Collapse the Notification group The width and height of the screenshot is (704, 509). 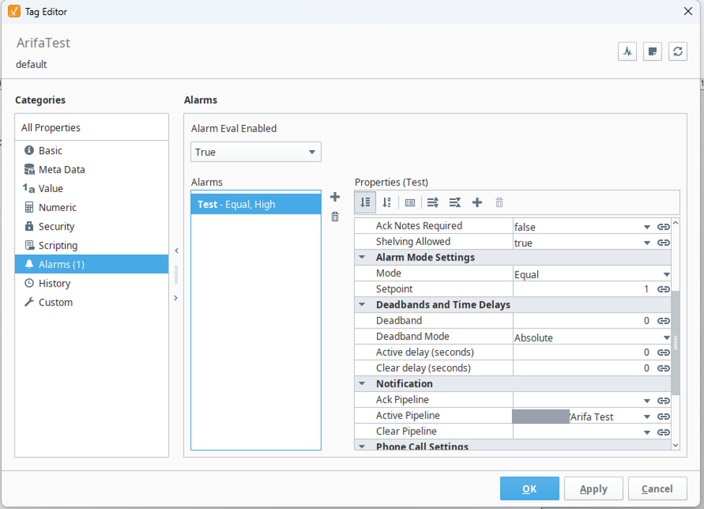click(x=362, y=383)
